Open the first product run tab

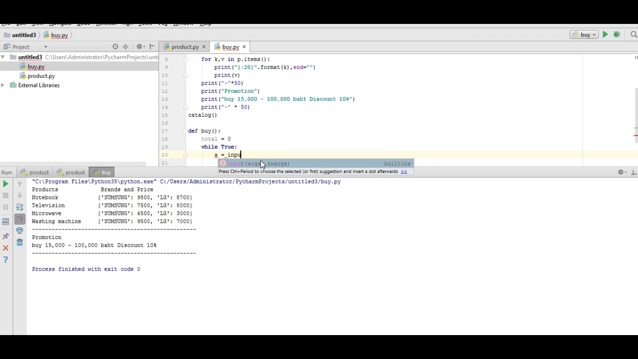(35, 173)
